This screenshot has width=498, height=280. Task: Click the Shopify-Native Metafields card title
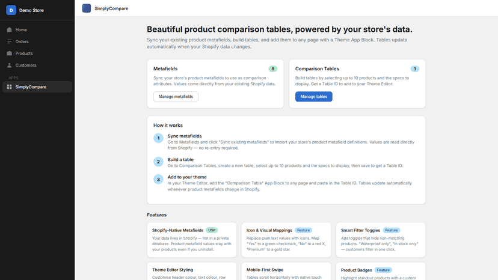(177, 230)
